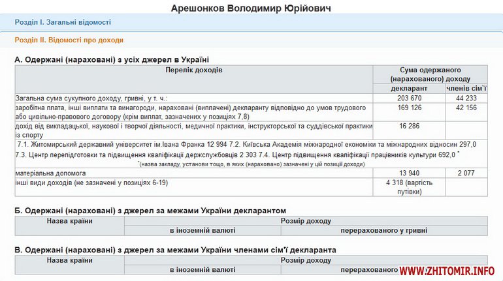503x281 pixels.
Task: Select teaching income value 16 286
Action: click(409, 125)
